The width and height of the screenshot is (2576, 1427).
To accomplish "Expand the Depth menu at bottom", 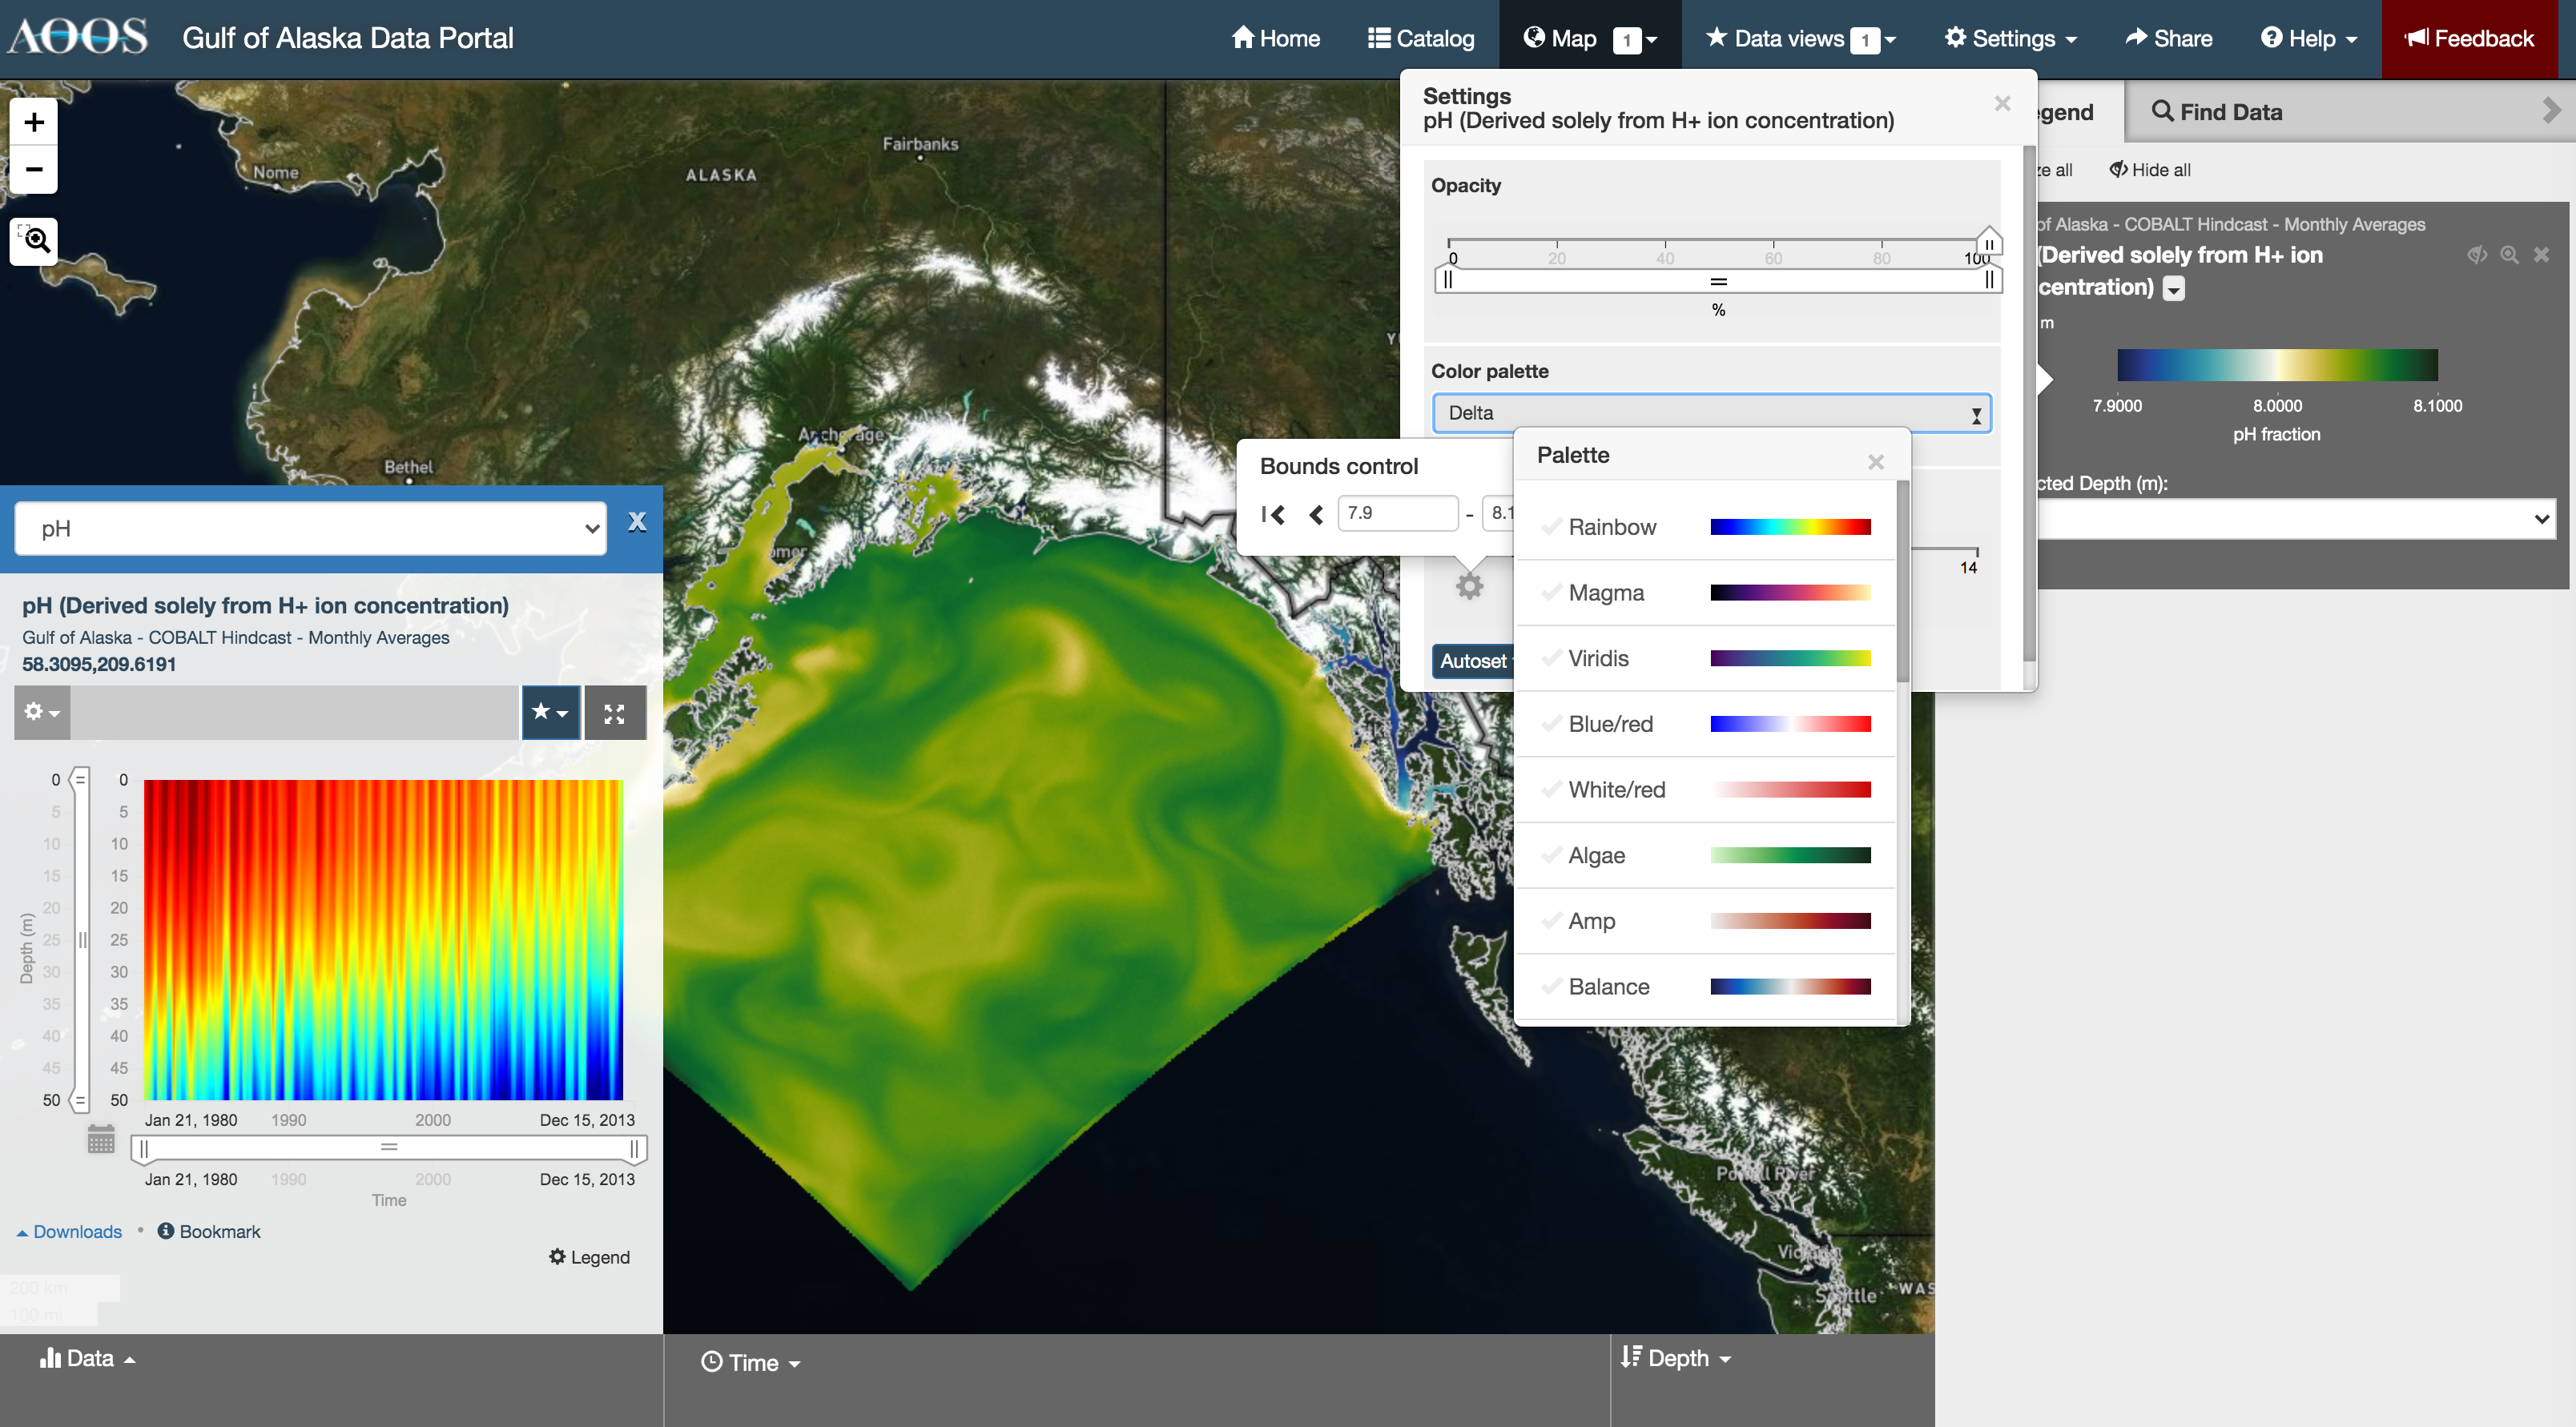I will [1677, 1358].
